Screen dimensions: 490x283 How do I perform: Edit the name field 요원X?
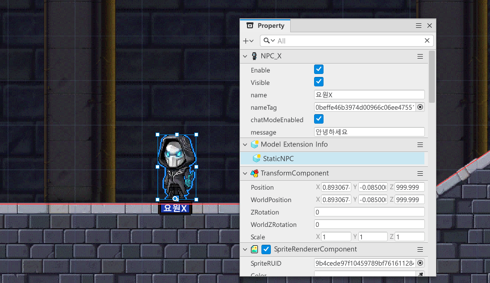point(369,95)
